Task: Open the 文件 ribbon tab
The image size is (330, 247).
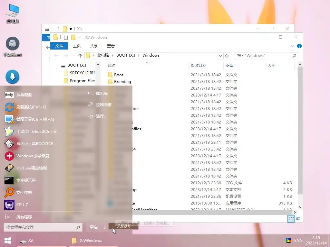Action: (59, 46)
